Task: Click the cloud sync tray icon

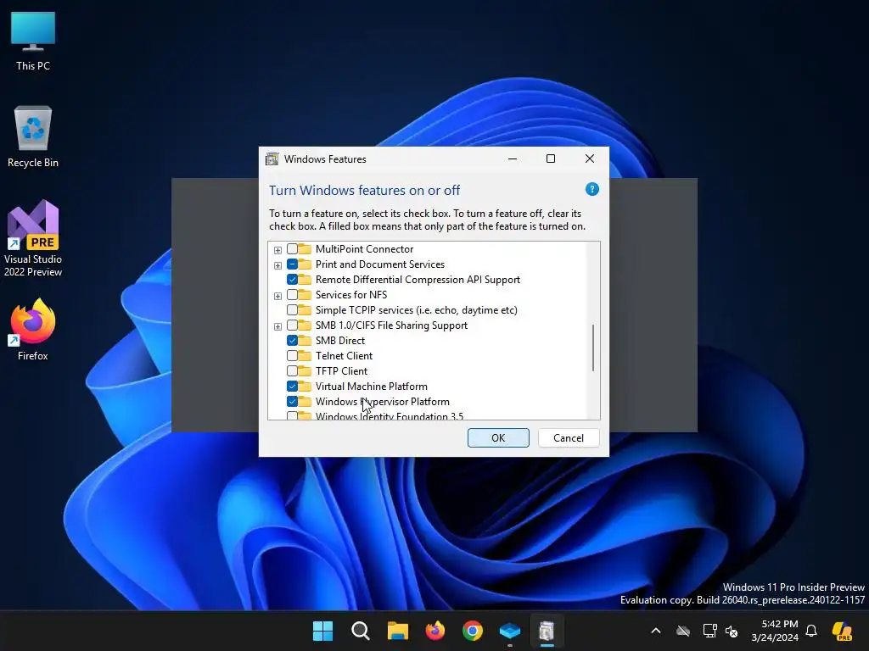Action: coord(683,631)
